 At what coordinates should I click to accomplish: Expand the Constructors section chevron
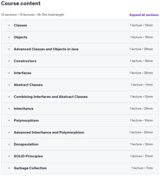[x=9, y=61]
